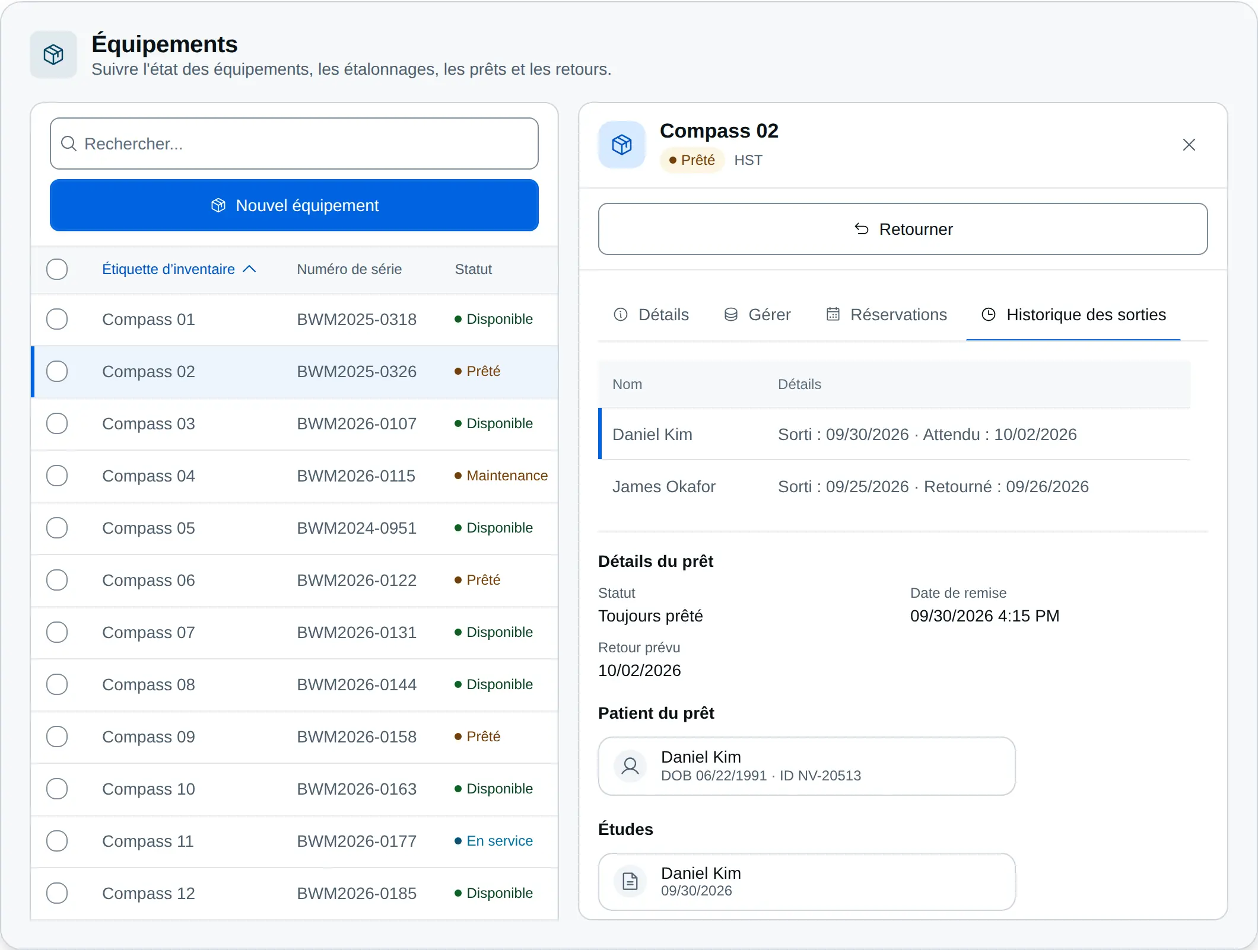The image size is (1258, 950).
Task: Click the Gérer database icon
Action: tap(730, 314)
